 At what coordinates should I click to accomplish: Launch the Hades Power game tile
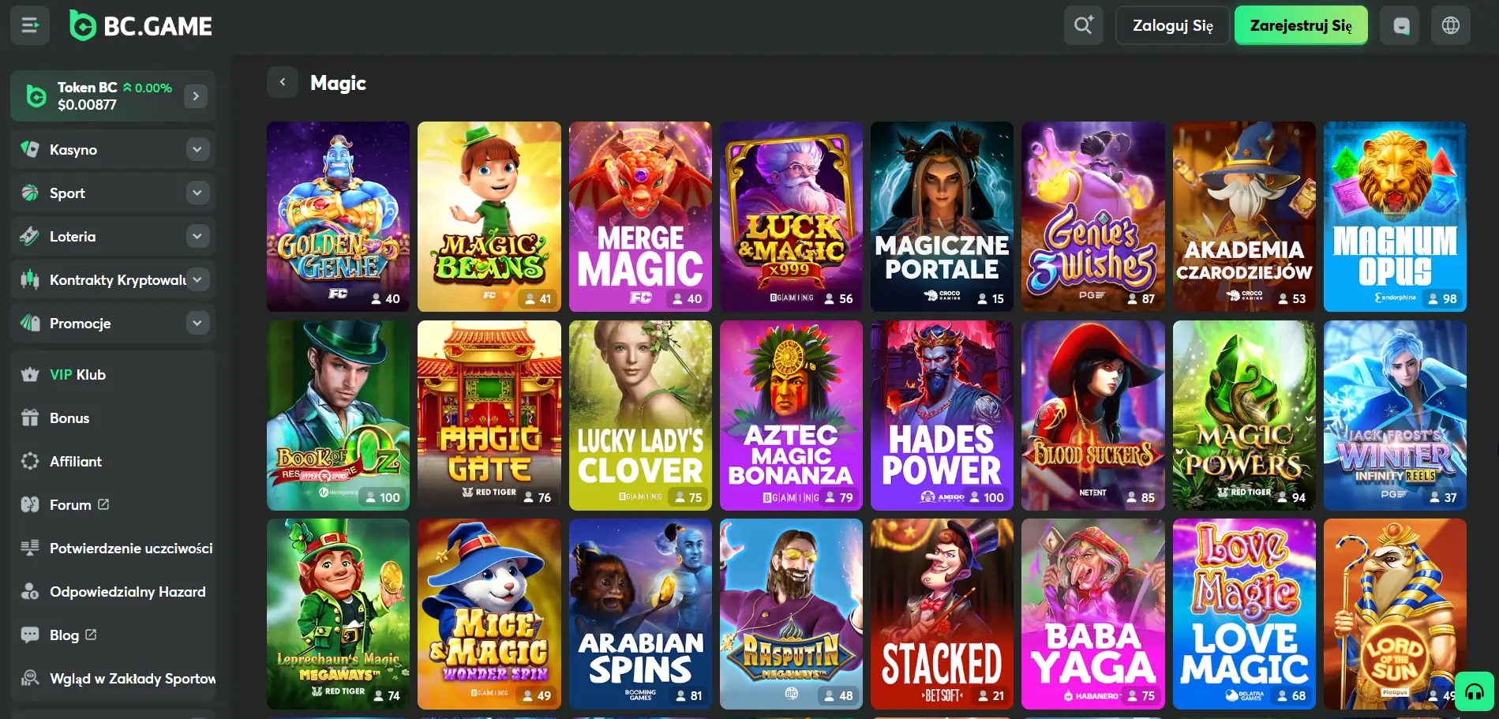942,415
